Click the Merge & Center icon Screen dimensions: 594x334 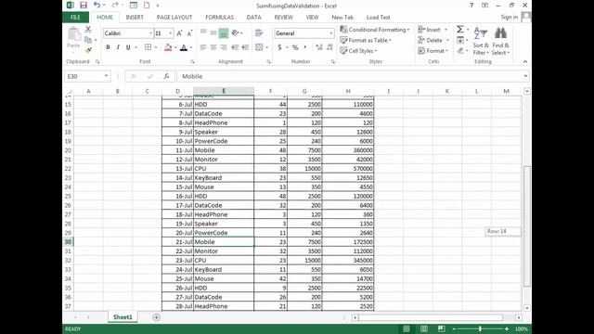pyautogui.click(x=259, y=47)
